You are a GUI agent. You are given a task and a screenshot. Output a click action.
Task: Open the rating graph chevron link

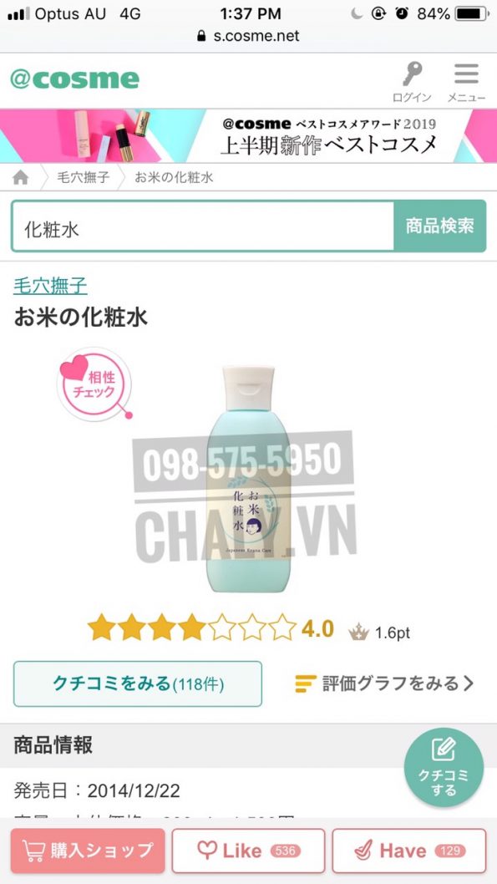[469, 683]
